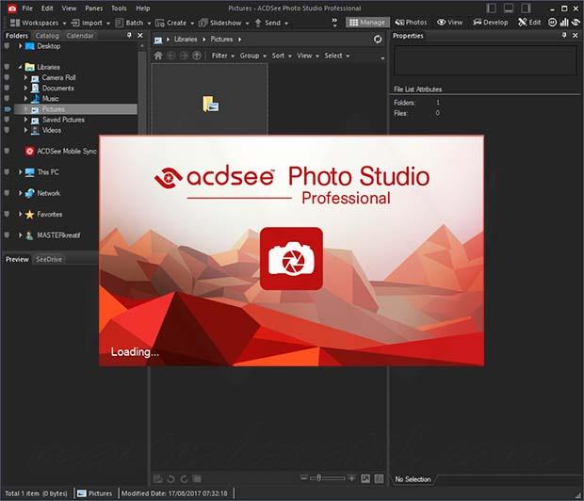Close the Properties pane
Viewport: 584px width, 501px height.
pyautogui.click(x=576, y=36)
